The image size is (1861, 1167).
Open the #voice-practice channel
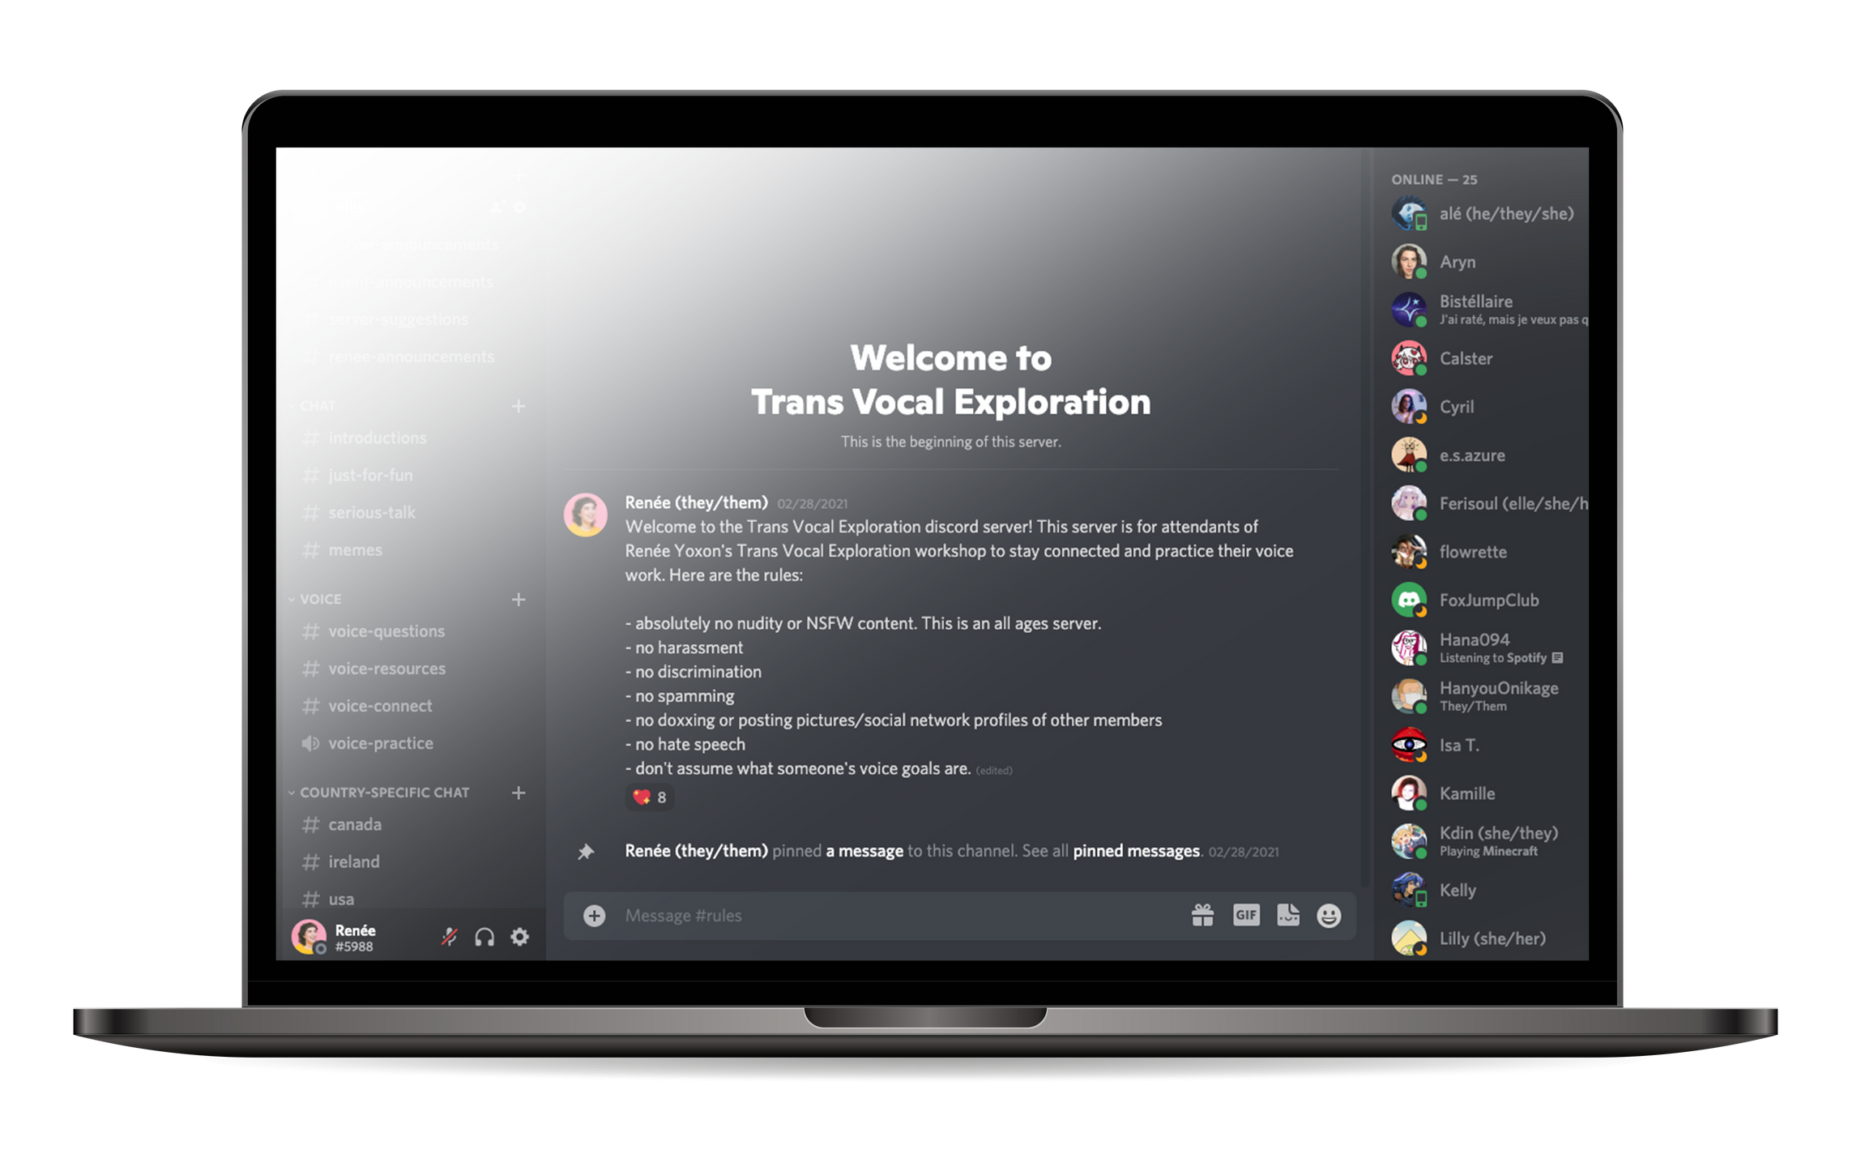[x=380, y=742]
